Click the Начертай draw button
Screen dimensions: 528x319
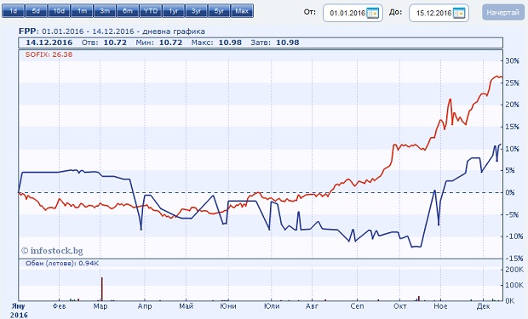503,13
